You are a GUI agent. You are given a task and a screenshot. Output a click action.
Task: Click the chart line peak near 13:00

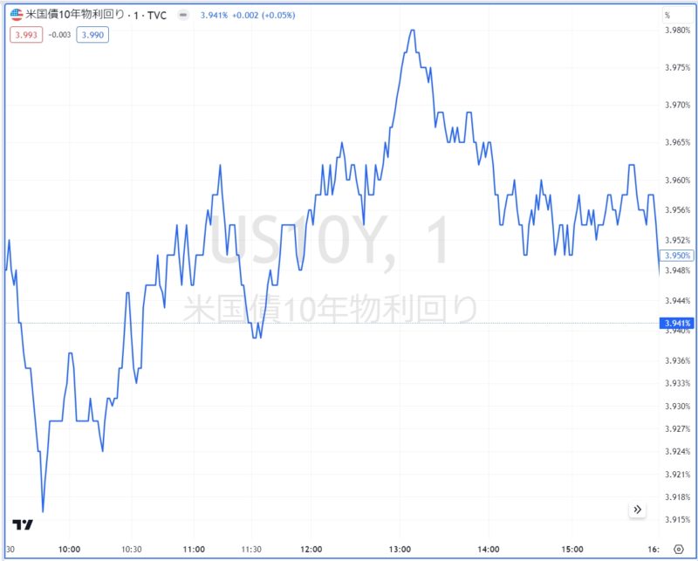coord(411,30)
